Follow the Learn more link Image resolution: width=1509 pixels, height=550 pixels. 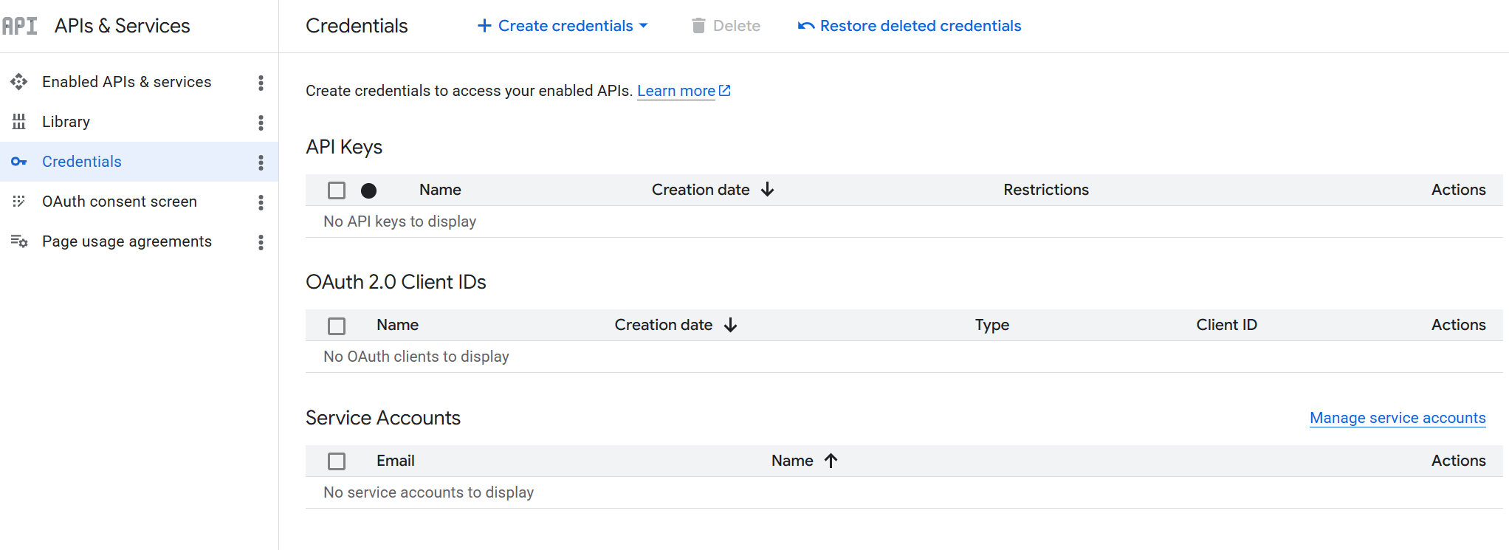676,91
